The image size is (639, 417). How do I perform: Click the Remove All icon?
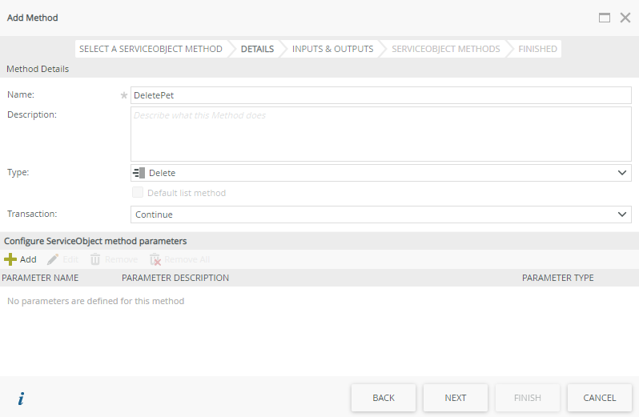[156, 259]
